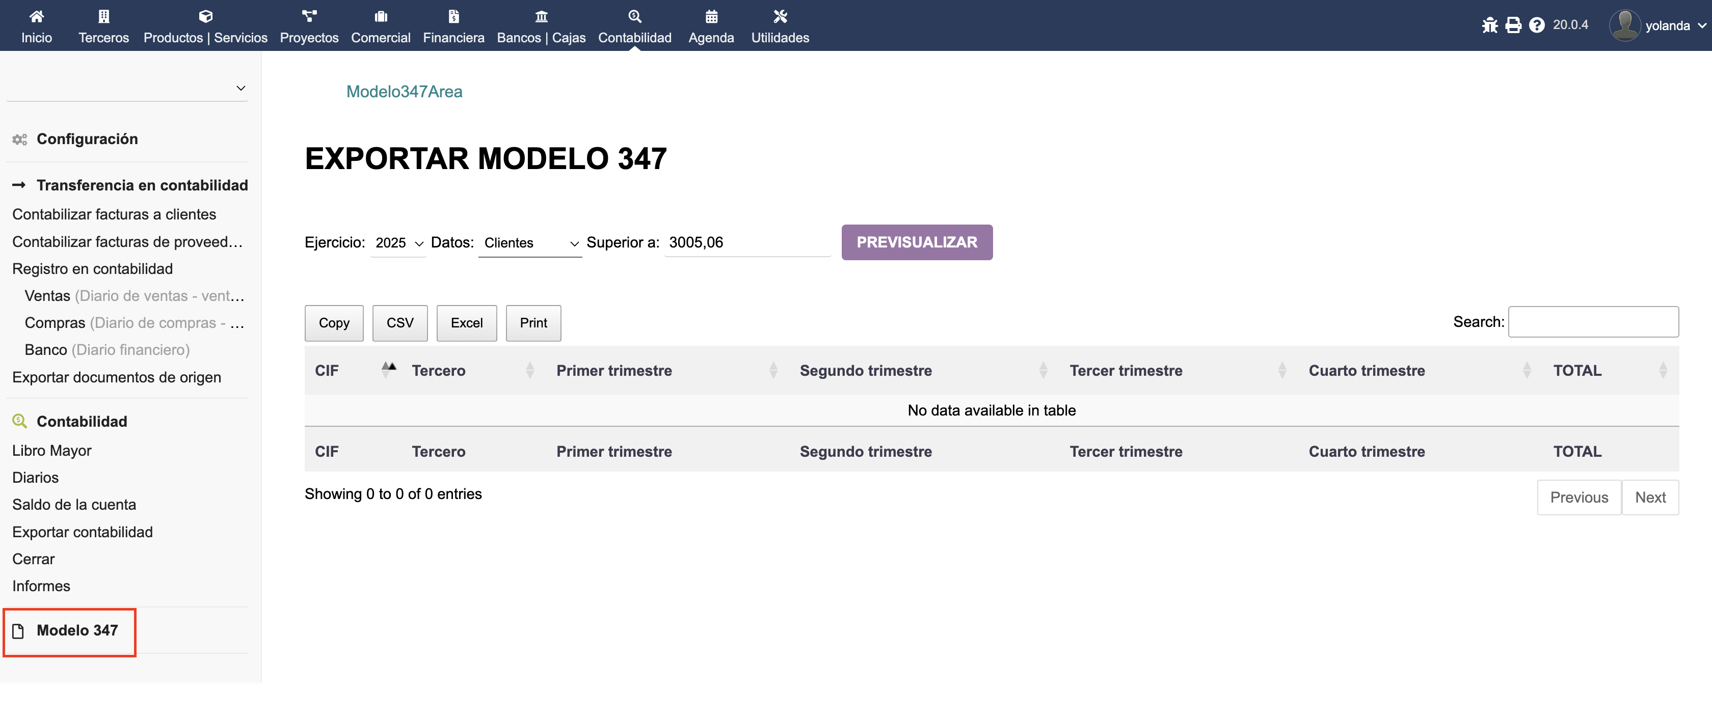Screen dimensions: 1712x719
Task: Click the Inicio home icon
Action: 37,17
